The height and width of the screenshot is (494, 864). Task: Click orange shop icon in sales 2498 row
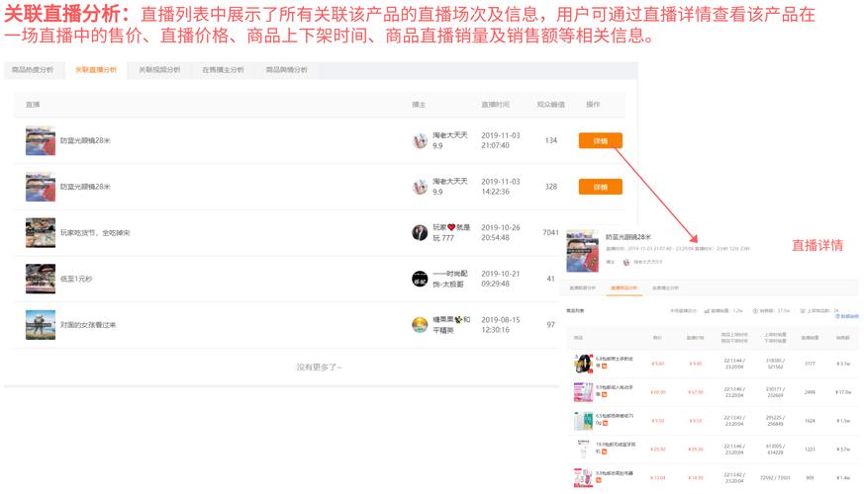click(605, 394)
